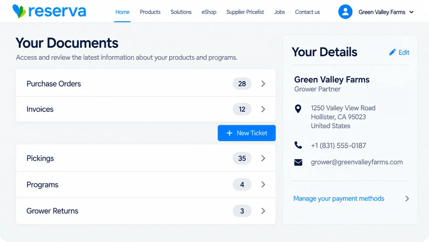Open the user avatar icon

coord(345,12)
